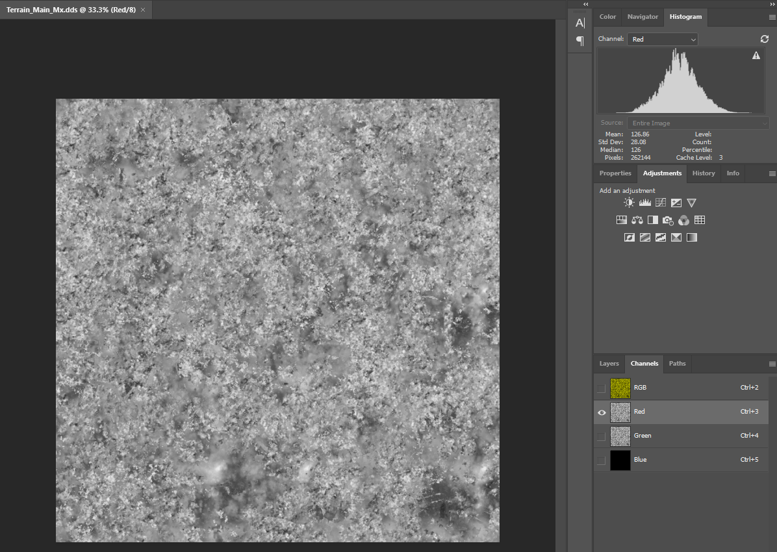Open the Character panel icon

(x=580, y=23)
